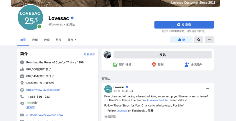Open the pinned post options ellipsis
Image resolution: width=236 pixels, height=121 pixels.
click(x=207, y=89)
